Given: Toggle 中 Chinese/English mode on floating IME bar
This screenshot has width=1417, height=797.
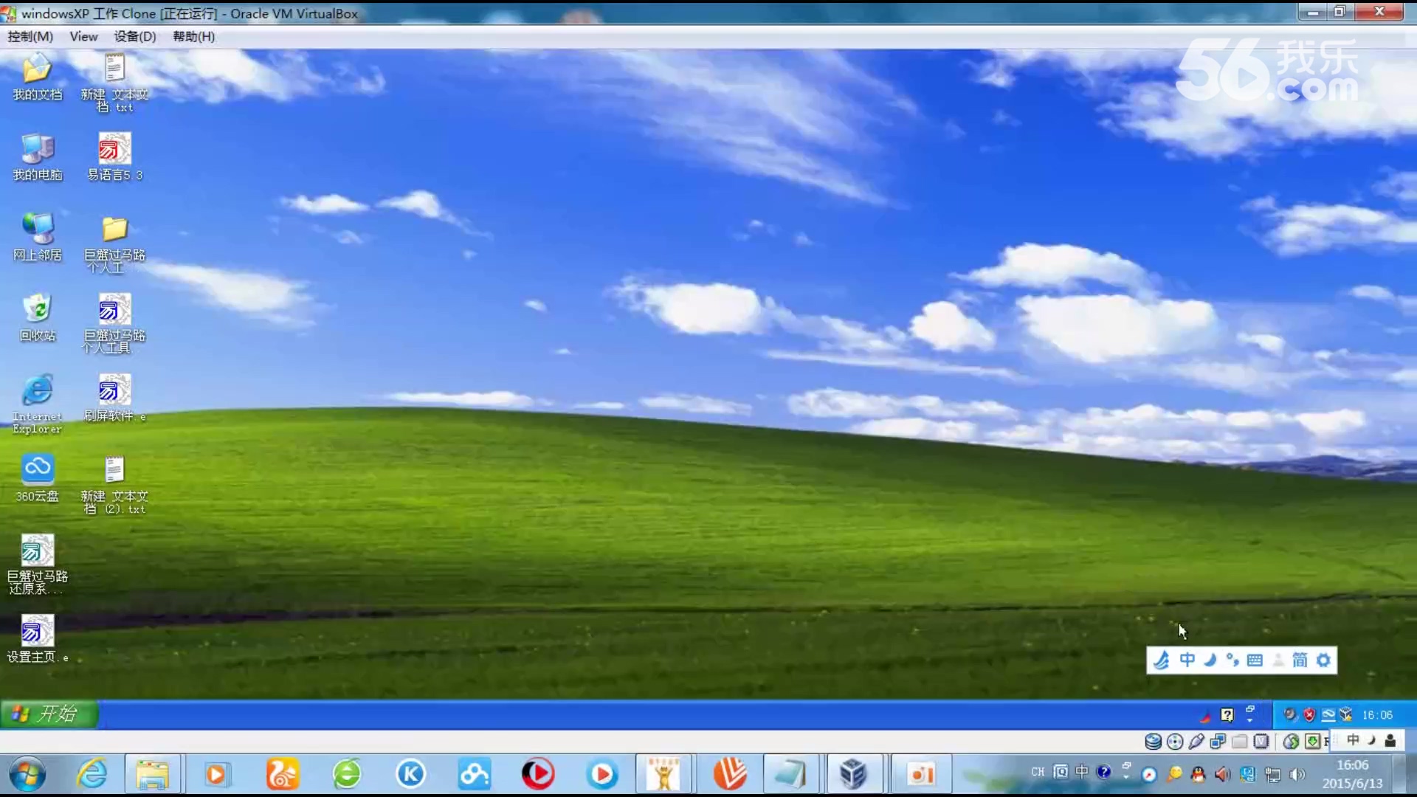Looking at the screenshot, I should coord(1187,660).
